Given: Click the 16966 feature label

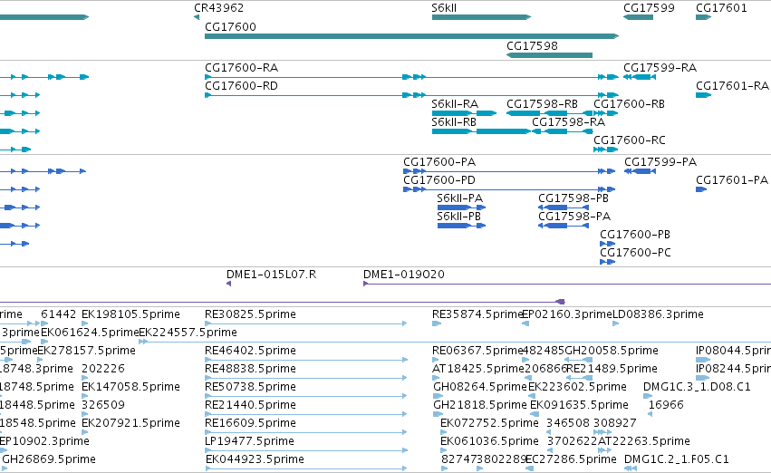Looking at the screenshot, I should pyautogui.click(x=666, y=405).
